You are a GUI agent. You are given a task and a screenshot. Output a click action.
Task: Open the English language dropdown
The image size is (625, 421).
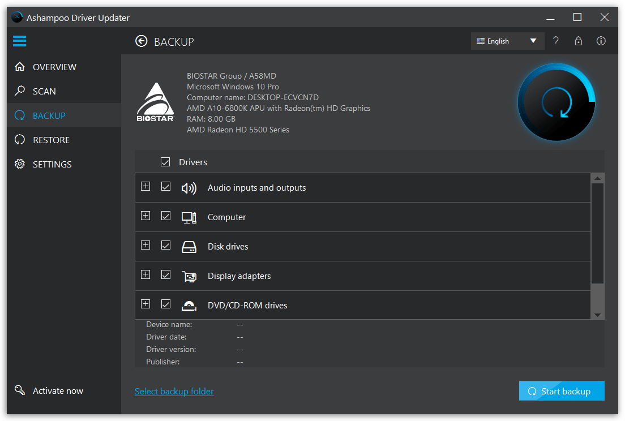click(x=507, y=41)
